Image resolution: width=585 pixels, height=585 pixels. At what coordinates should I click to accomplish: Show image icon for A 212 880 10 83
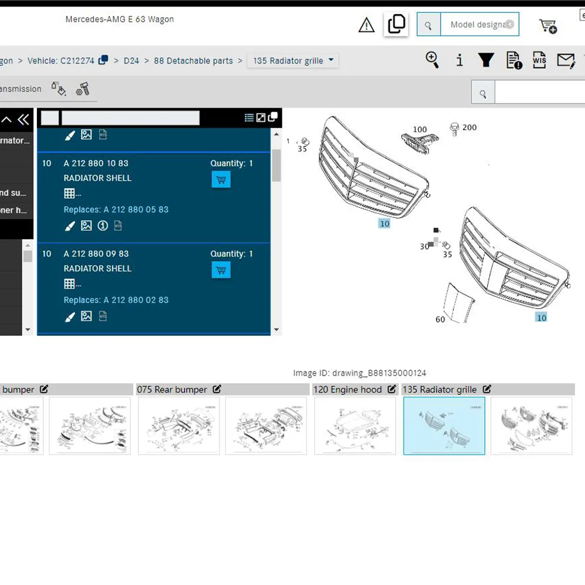[86, 225]
